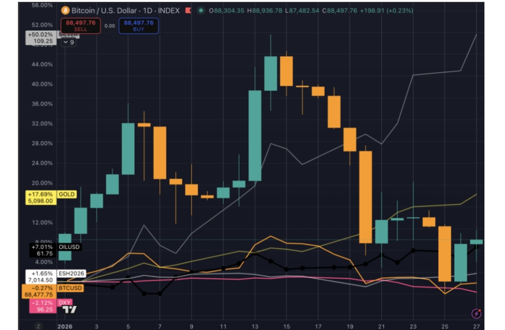Click the 13 date on time axis
This screenshot has width=505, height=330.
[x=255, y=326]
